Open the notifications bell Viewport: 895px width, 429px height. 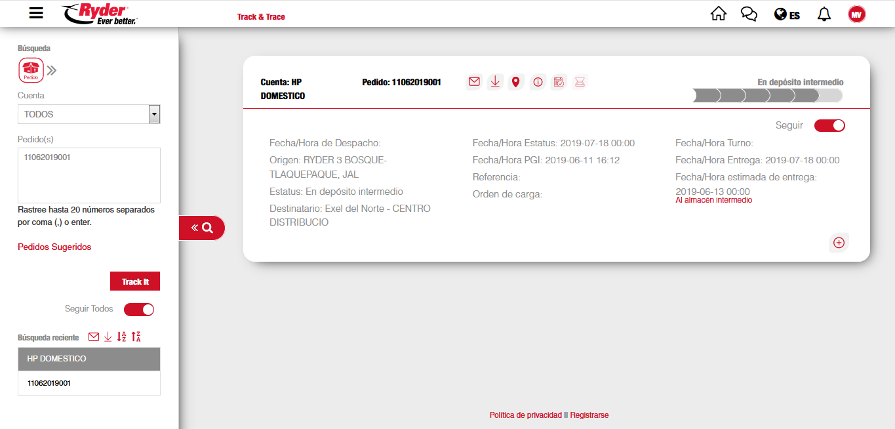(824, 14)
